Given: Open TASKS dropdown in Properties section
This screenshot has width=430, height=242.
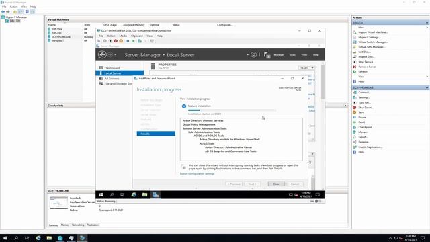Looking at the screenshot, I should tap(306, 68).
